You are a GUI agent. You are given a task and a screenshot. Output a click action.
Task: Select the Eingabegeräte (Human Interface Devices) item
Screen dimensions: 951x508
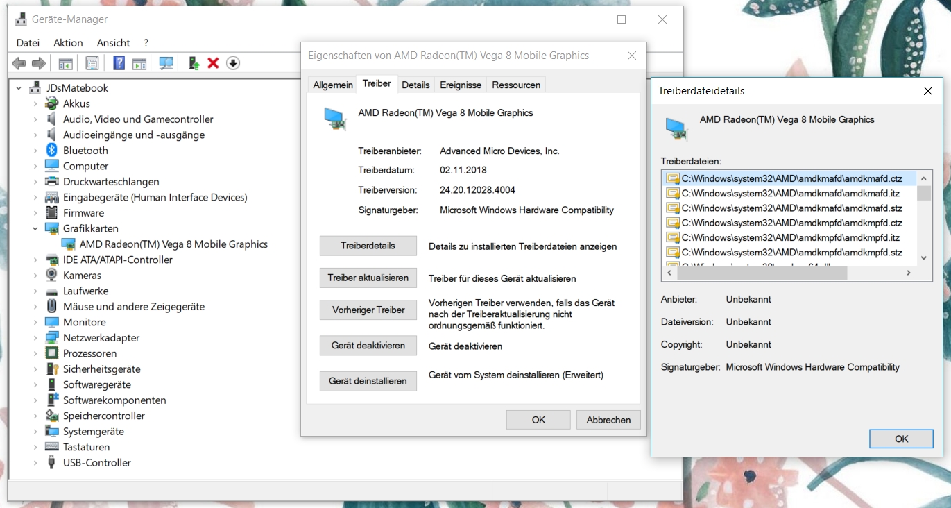coord(155,197)
